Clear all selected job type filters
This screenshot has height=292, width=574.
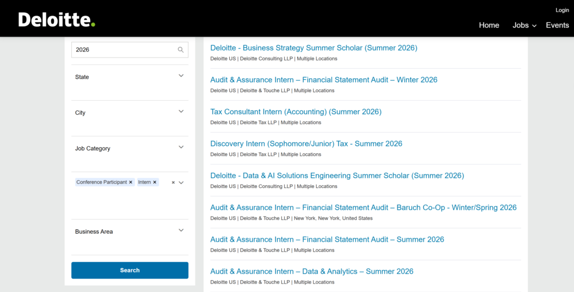173,183
